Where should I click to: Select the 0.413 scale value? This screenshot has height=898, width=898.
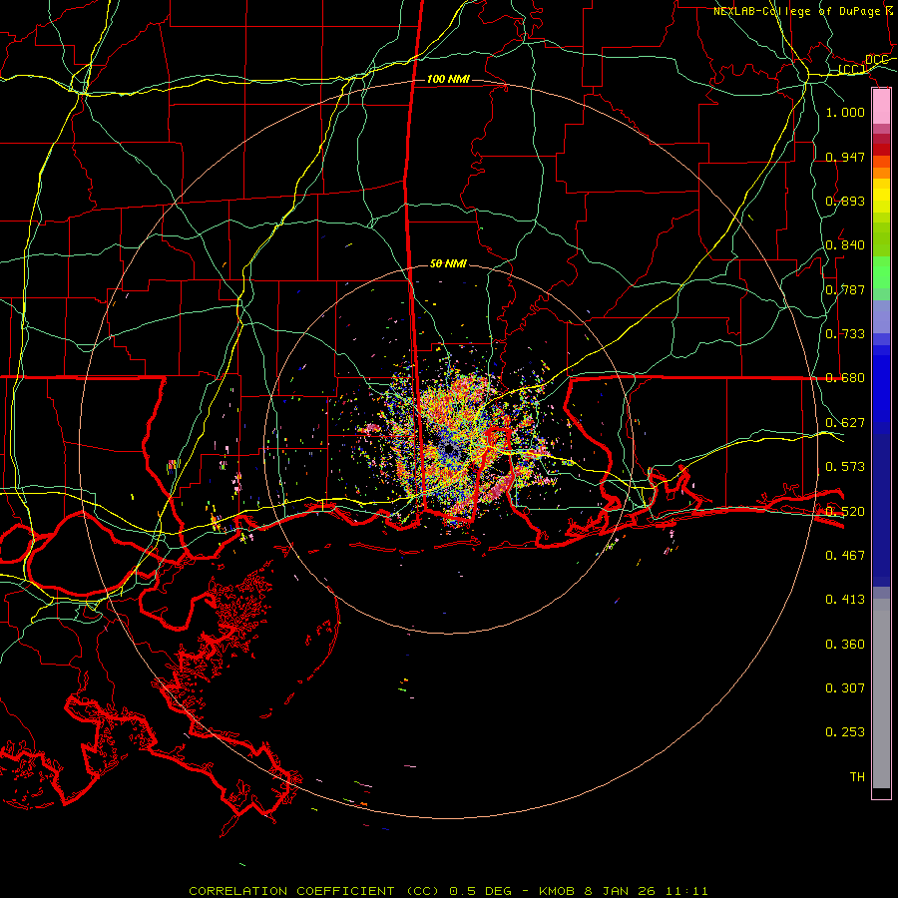(x=845, y=599)
